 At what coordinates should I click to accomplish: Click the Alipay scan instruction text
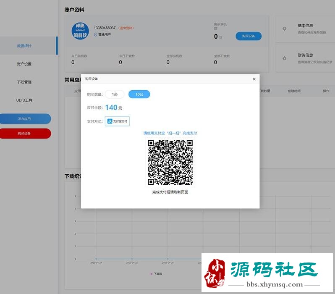click(170, 133)
